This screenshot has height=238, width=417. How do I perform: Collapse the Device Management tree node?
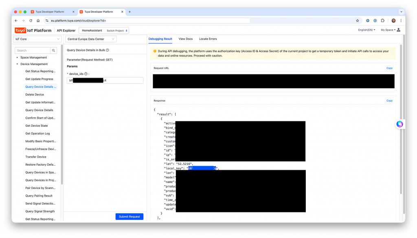pos(17,64)
